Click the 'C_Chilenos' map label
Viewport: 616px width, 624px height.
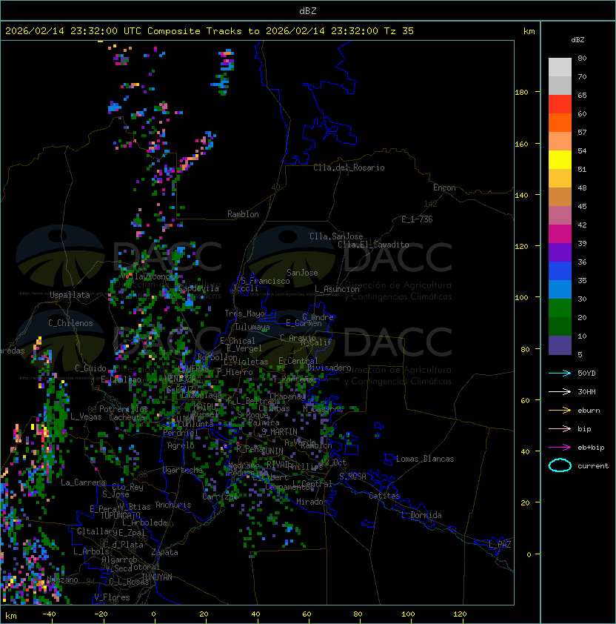coord(70,323)
